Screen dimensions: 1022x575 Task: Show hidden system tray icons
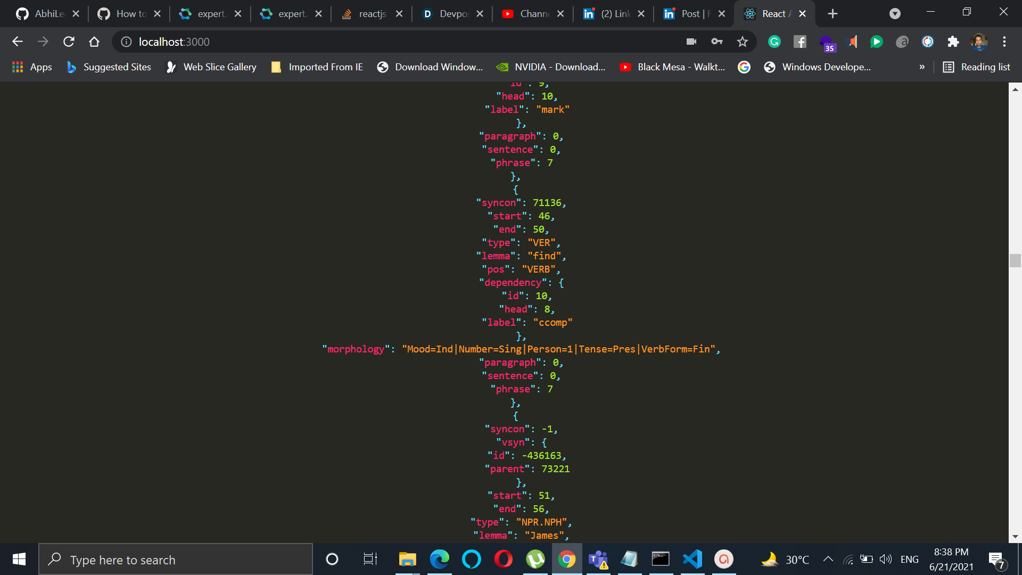828,559
